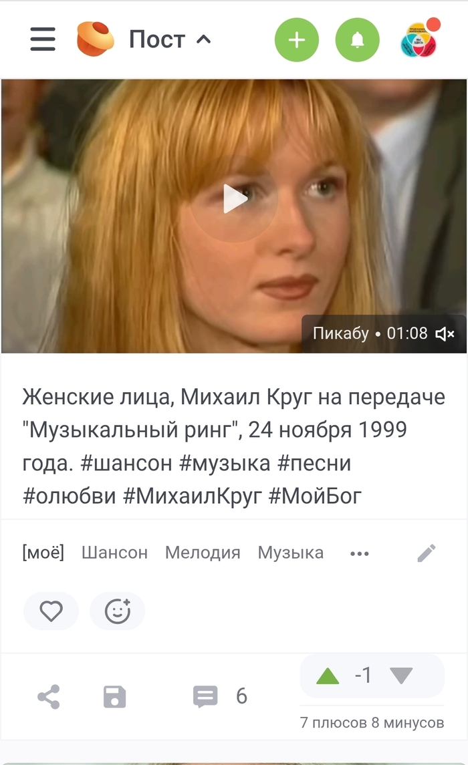Create new post with green plus button
468x765 pixels.
pos(297,39)
